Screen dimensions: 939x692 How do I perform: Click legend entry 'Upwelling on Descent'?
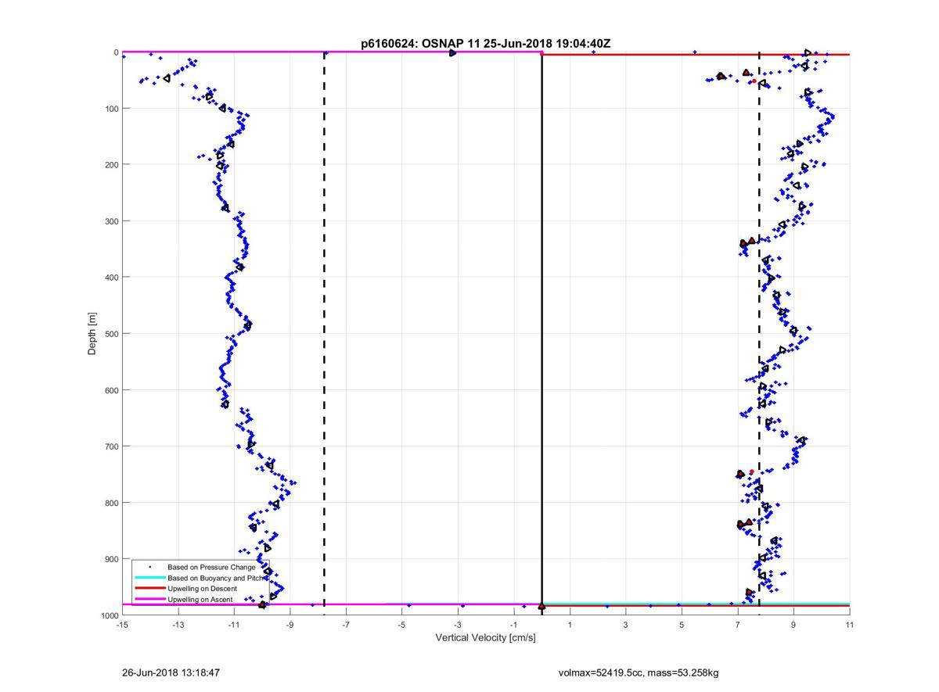pyautogui.click(x=202, y=588)
